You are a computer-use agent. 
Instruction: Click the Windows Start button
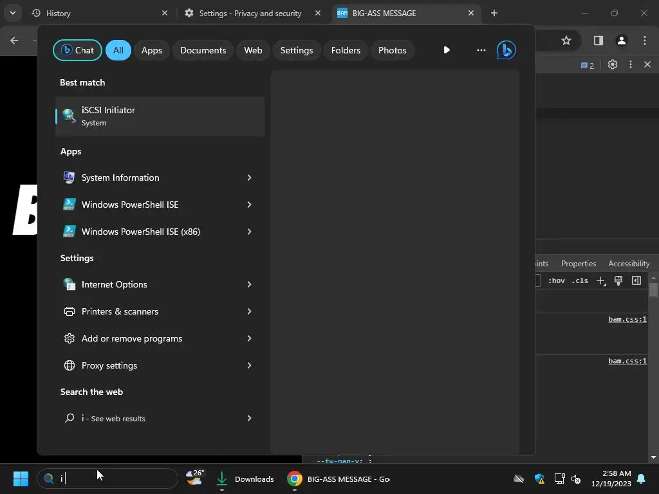coord(21,479)
